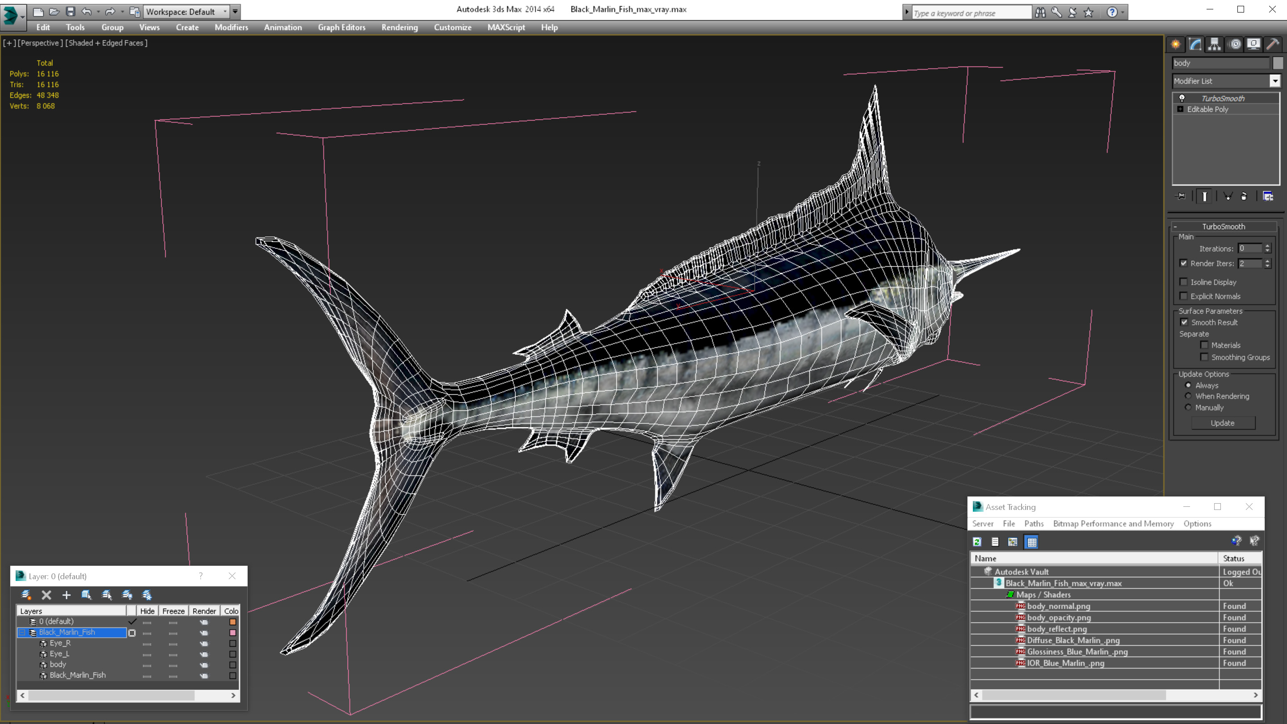
Task: Click Delete layer X icon in Layer dialog
Action: 46,594
